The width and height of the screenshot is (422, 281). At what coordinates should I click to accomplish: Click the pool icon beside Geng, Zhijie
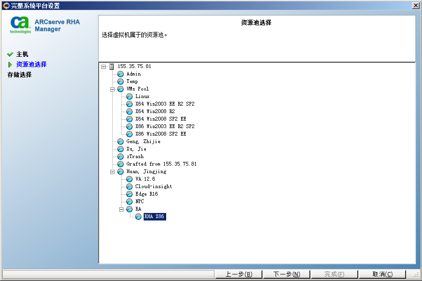tap(121, 142)
